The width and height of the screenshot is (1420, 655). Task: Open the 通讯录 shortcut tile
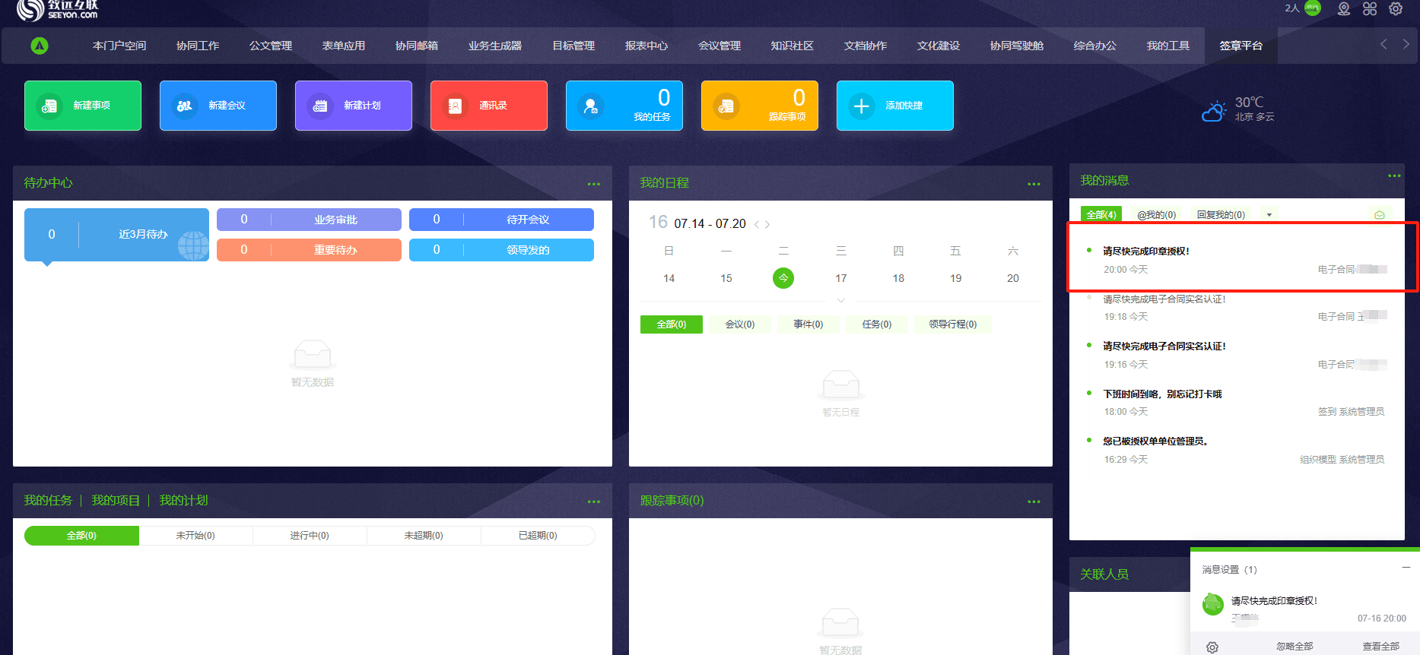coord(489,106)
